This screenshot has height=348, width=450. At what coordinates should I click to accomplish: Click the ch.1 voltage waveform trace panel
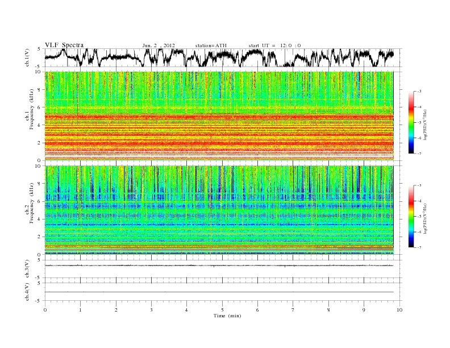[223, 57]
